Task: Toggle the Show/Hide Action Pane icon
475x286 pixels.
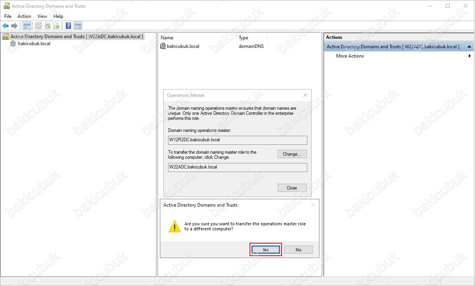Action: pos(78,26)
